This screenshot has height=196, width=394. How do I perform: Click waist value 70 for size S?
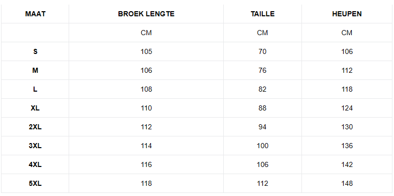(263, 51)
